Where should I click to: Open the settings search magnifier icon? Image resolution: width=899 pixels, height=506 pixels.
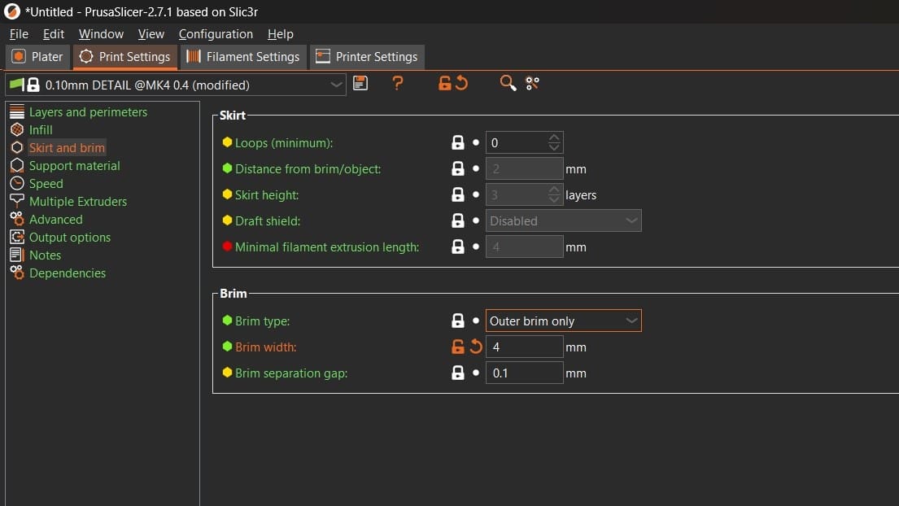tap(508, 83)
